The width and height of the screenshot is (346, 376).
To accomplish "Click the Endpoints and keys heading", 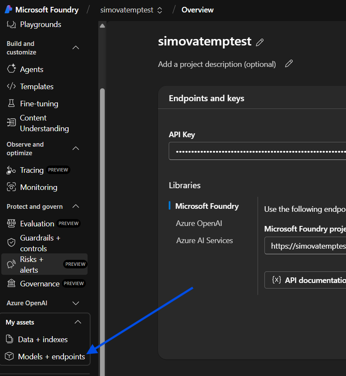I will [x=206, y=98].
